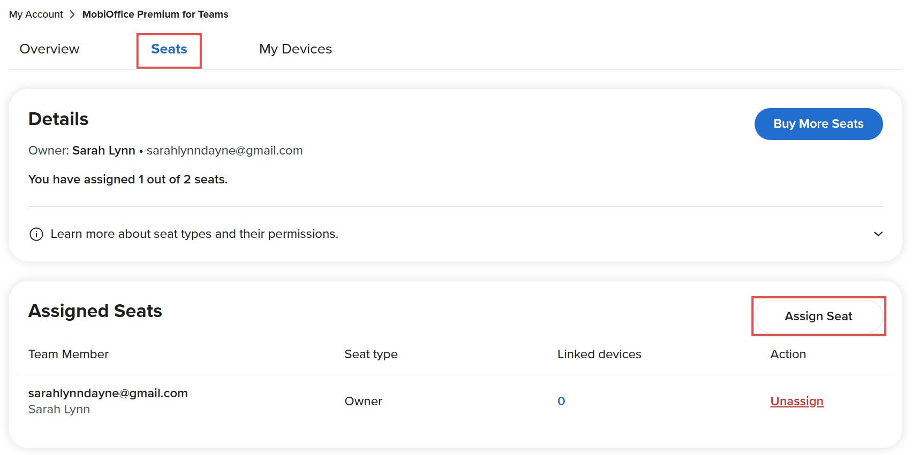The height and width of the screenshot is (455, 912).
Task: Go to the My Devices tab
Action: click(296, 49)
